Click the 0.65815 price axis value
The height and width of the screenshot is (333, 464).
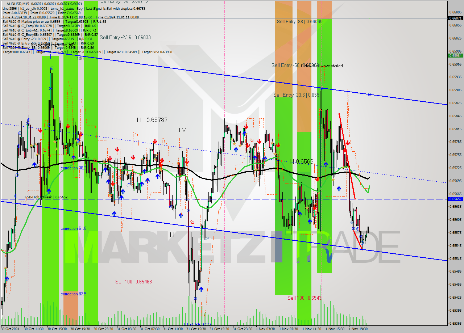[455, 129]
